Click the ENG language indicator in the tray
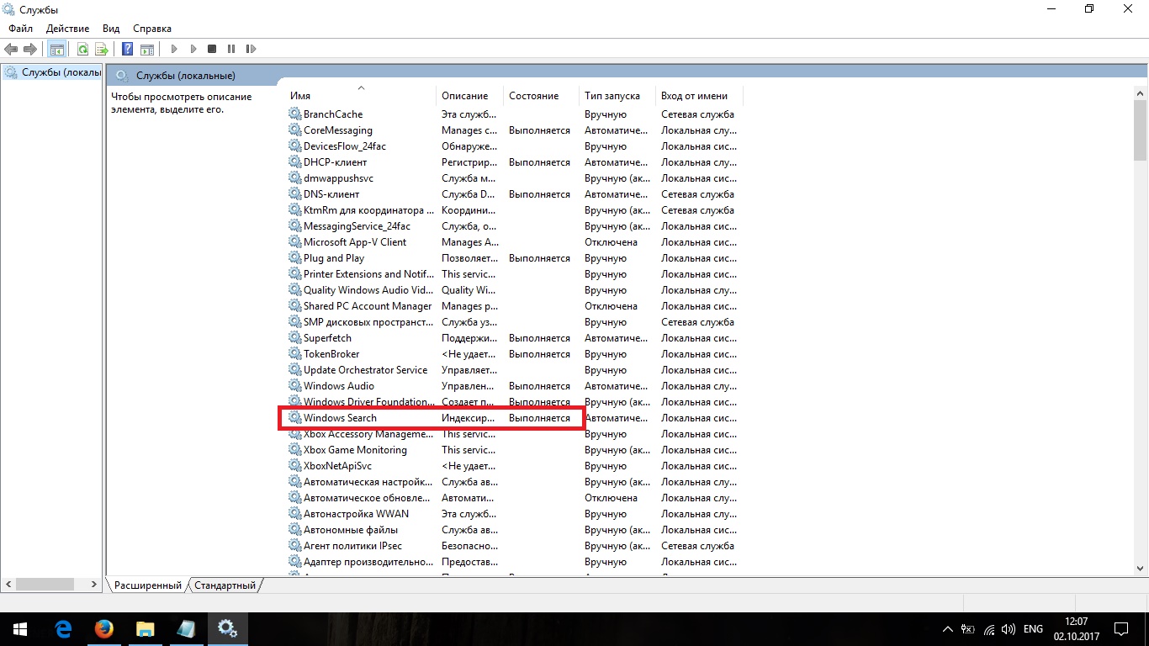This screenshot has height=646, width=1149. click(x=1033, y=629)
